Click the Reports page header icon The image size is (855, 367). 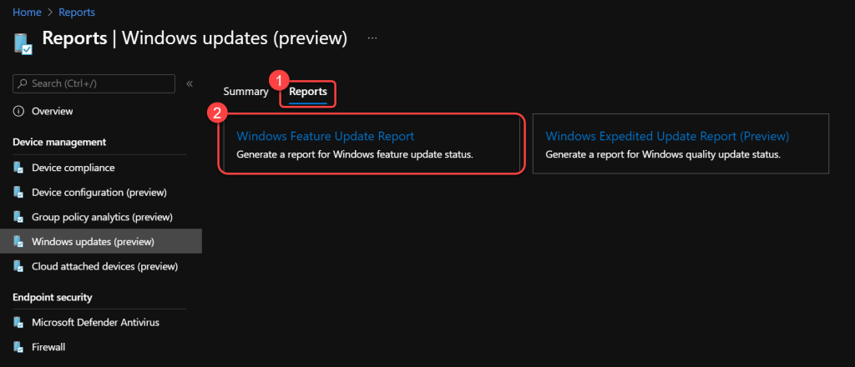pyautogui.click(x=23, y=43)
